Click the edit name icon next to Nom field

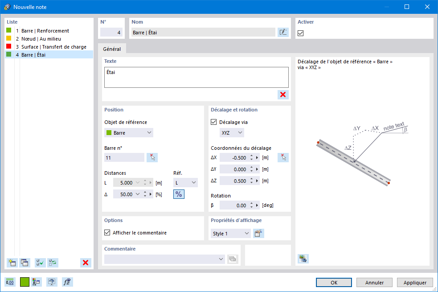click(x=283, y=32)
